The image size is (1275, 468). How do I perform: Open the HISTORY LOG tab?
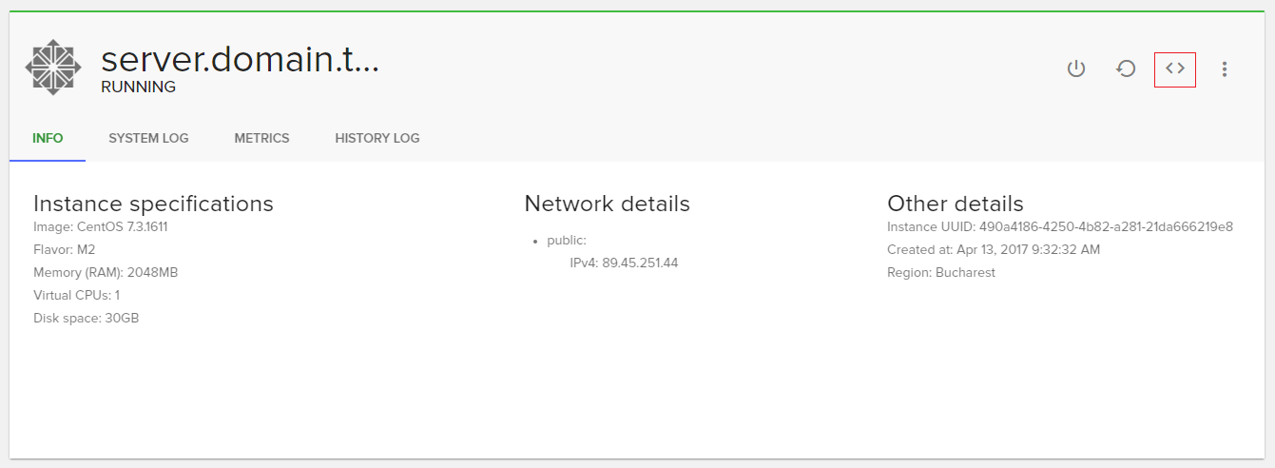point(377,138)
